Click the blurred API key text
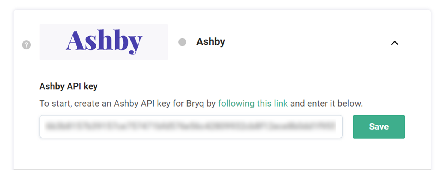This screenshot has width=444, height=170. click(191, 127)
